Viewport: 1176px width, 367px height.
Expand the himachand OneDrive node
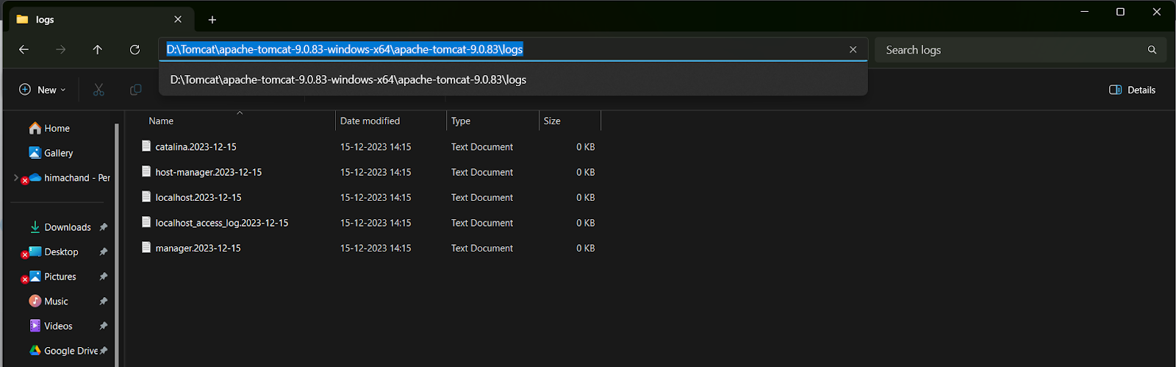click(16, 177)
